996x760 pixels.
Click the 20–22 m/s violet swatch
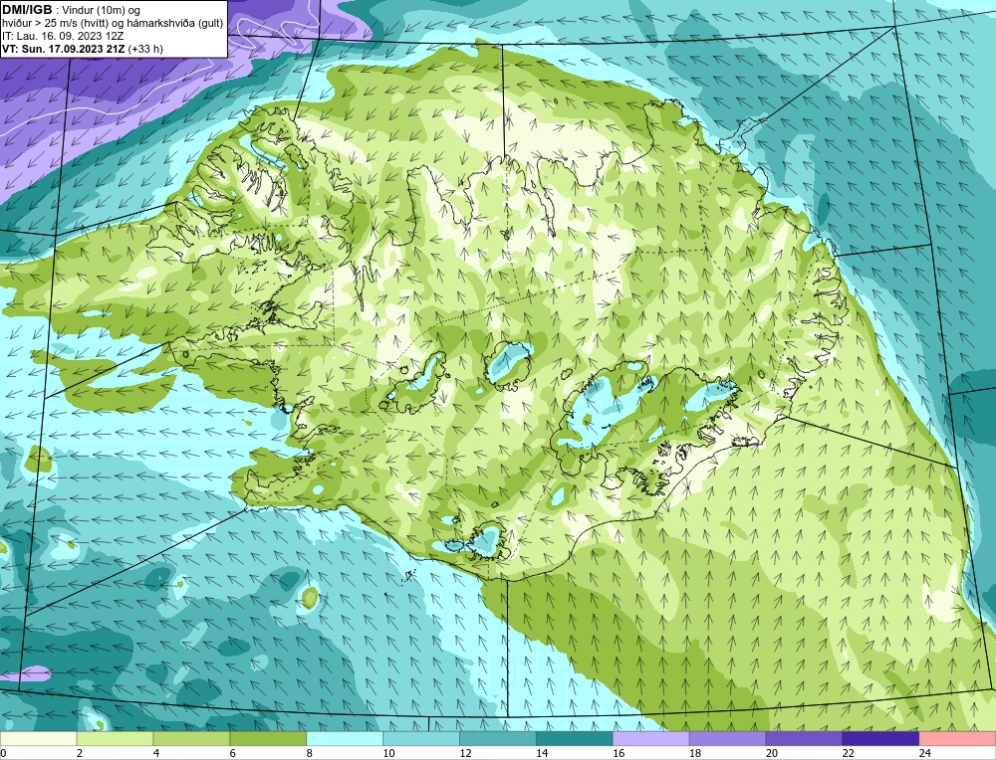coord(804,739)
